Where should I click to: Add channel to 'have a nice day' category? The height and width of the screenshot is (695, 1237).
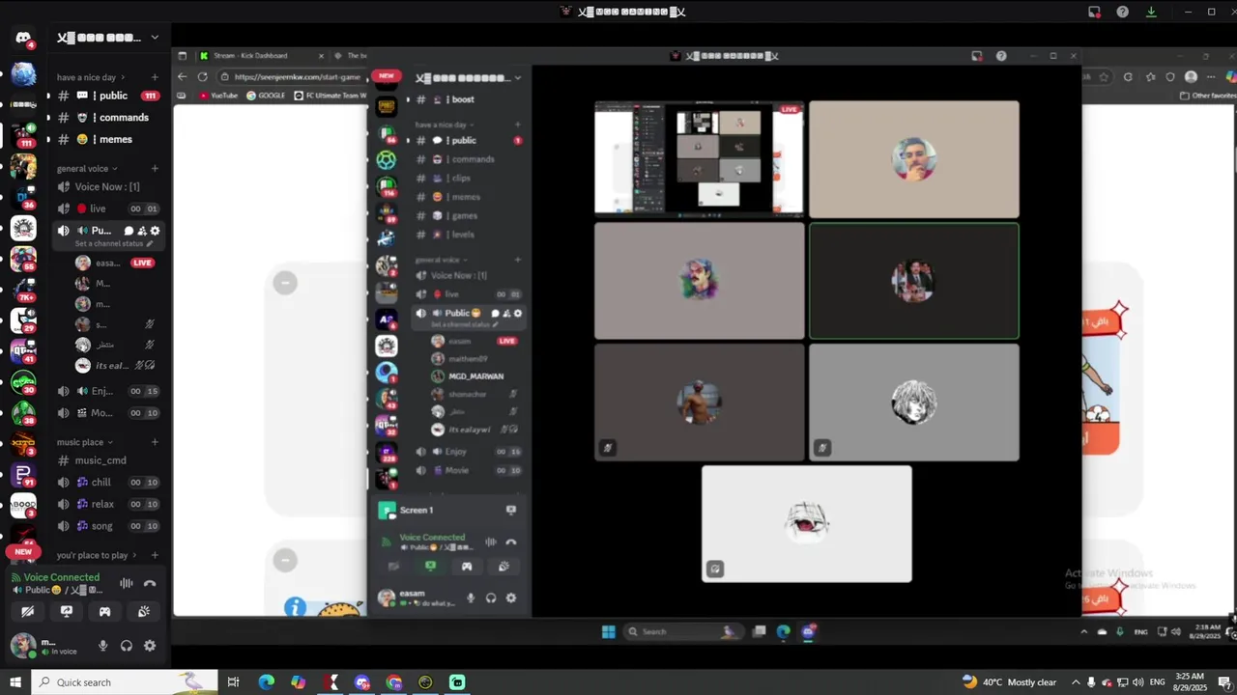(x=155, y=77)
